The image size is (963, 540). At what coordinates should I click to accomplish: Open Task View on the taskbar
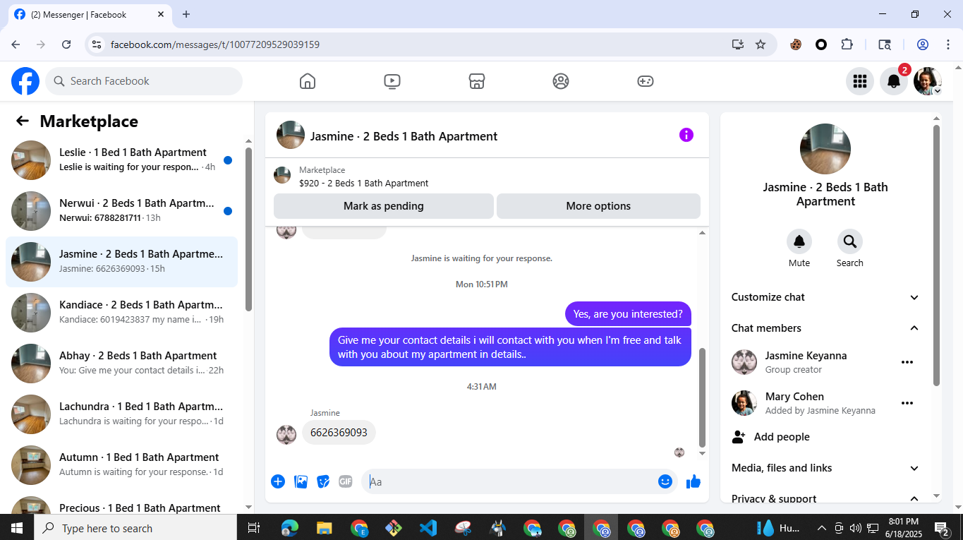[254, 528]
